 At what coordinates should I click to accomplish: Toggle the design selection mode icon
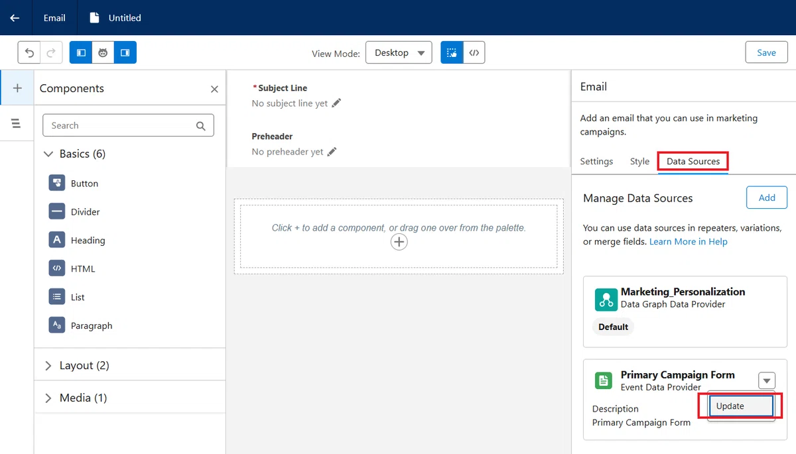(x=452, y=52)
